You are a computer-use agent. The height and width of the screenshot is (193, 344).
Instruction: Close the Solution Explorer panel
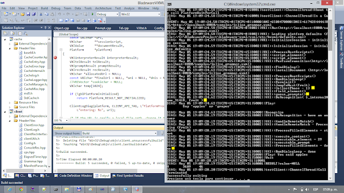[x=49, y=28]
